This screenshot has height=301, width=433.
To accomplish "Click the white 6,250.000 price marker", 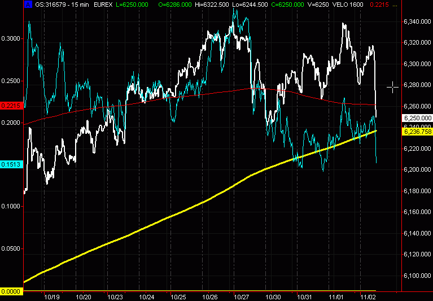I will point(418,118).
